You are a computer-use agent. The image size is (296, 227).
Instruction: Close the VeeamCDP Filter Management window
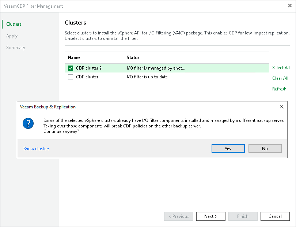coord(289,6)
